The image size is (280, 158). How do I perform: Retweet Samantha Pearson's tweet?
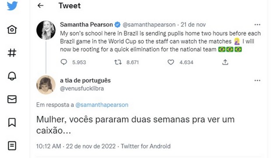[x=118, y=62]
